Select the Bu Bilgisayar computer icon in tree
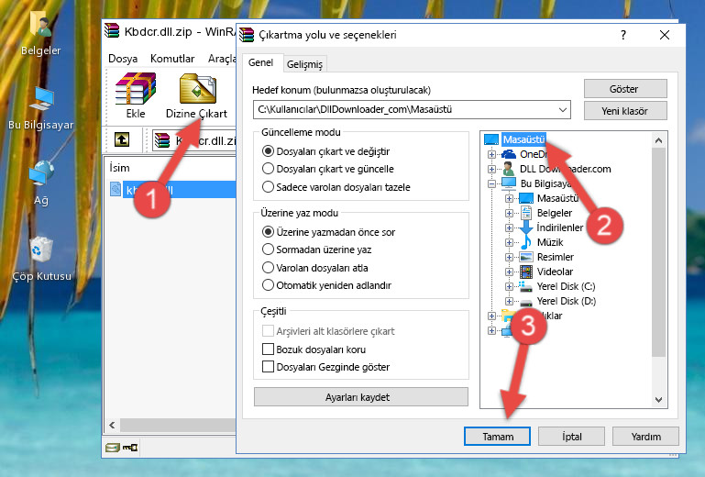The image size is (705, 477). [509, 183]
